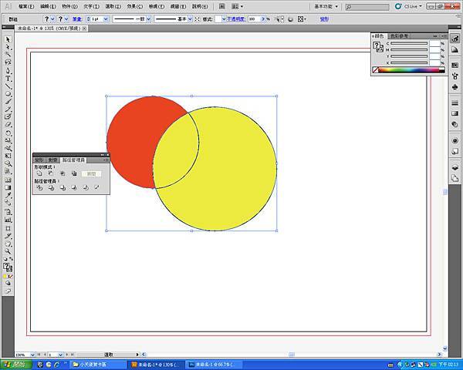Select the Selection (black arrow) tool
Viewport: 463px width, 370px height.
point(8,38)
